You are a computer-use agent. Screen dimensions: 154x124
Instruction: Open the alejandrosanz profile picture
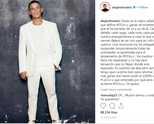click(105, 7)
